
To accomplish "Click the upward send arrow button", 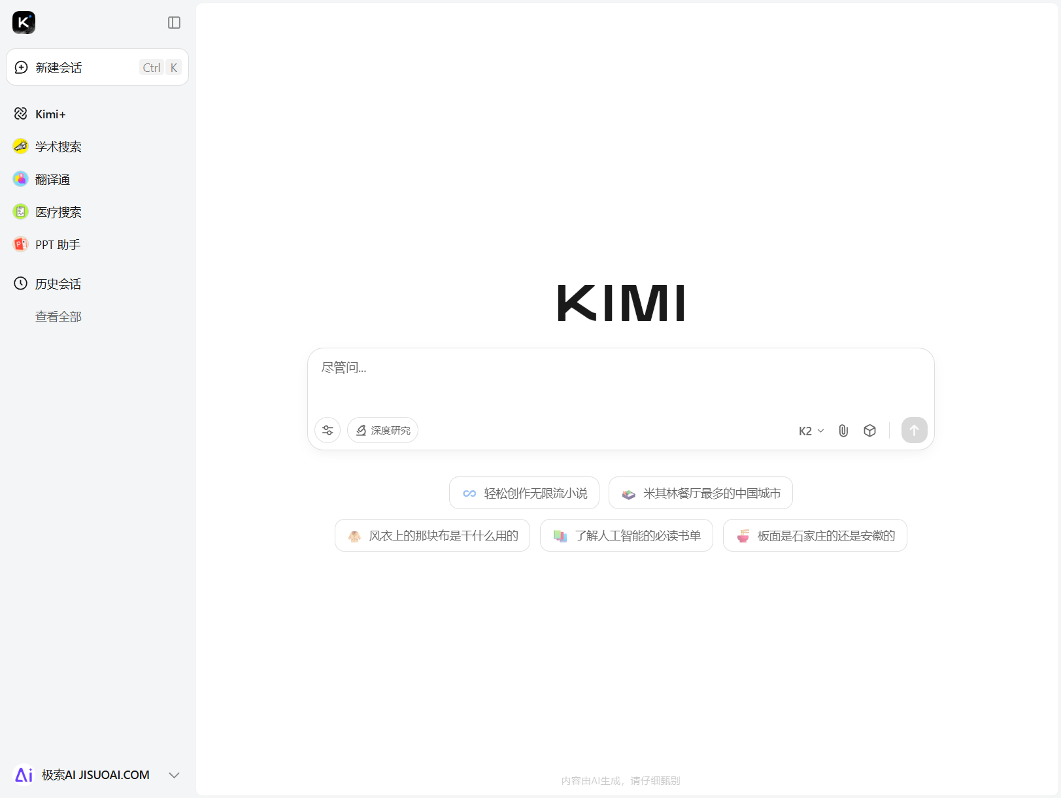I will 914,430.
